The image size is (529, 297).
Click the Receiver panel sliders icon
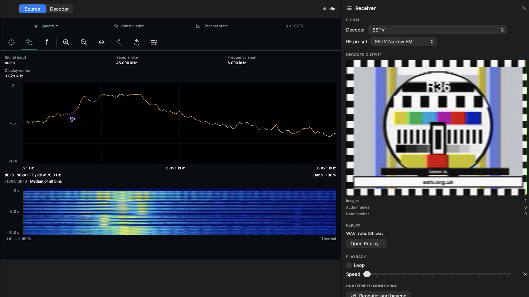coord(349,8)
